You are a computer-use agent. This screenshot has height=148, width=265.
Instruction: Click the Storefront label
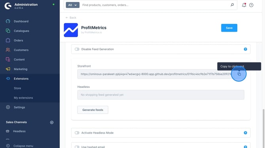pyautogui.click(x=84, y=66)
